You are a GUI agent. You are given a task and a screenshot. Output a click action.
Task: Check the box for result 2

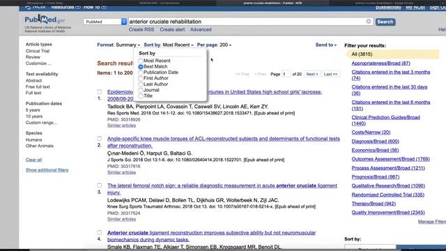point(99,138)
